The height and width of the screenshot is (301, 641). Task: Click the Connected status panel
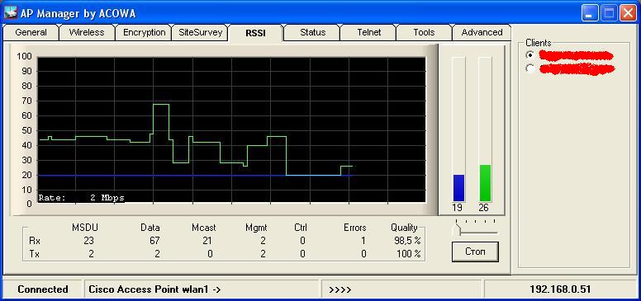pos(42,289)
